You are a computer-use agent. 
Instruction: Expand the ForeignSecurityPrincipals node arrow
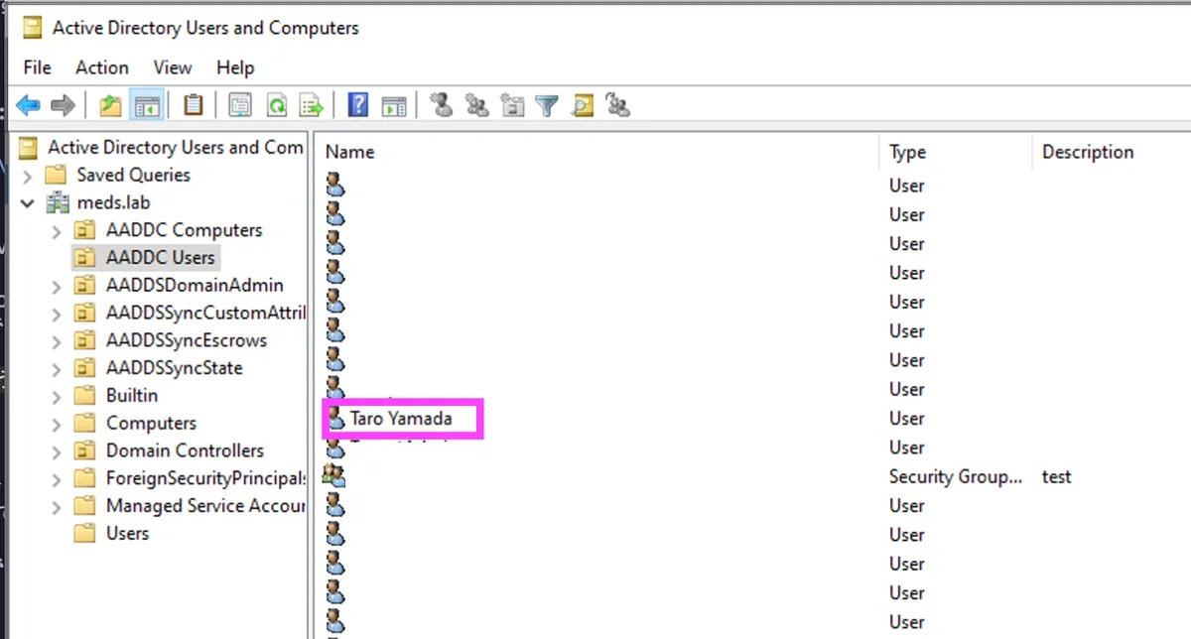tap(57, 479)
